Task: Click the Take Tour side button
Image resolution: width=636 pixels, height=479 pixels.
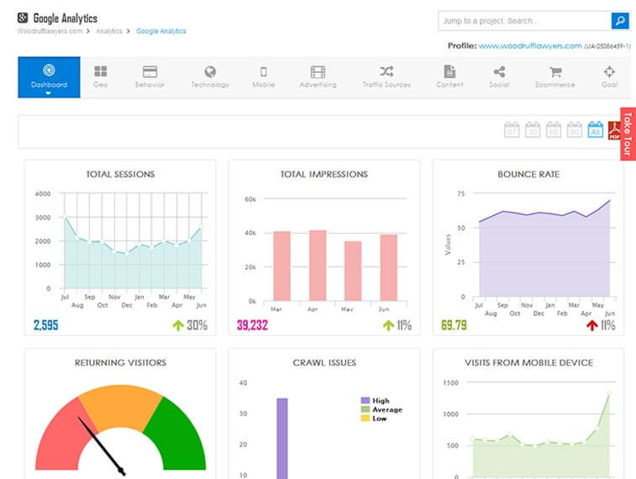Action: click(628, 134)
